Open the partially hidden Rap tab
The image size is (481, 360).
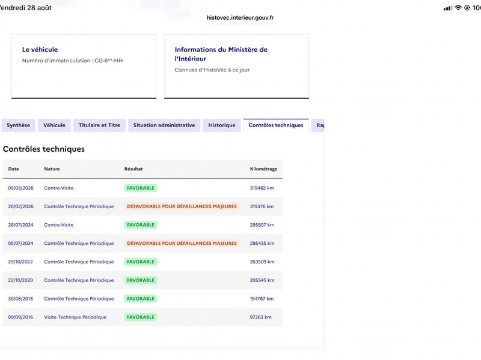[318, 125]
